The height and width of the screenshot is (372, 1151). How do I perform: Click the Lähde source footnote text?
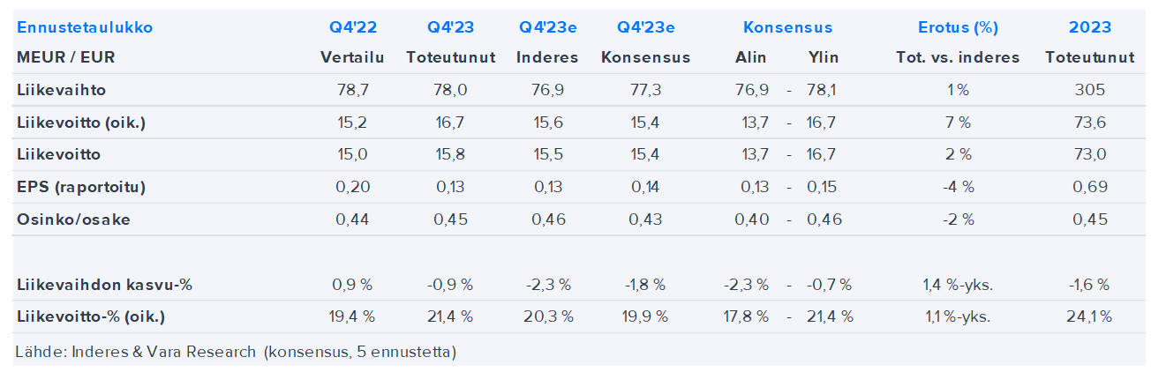coord(235,352)
